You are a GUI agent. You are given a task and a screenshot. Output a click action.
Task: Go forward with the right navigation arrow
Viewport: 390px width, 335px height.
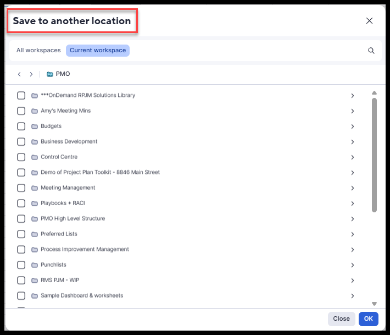coord(31,74)
